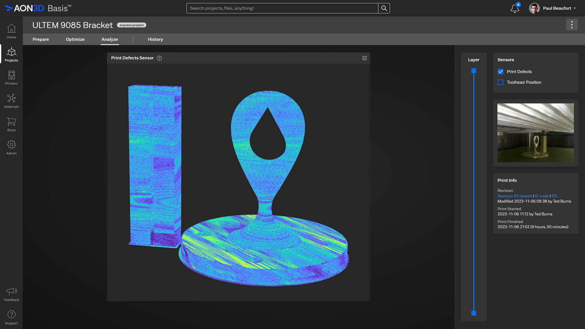The width and height of the screenshot is (585, 329).
Task: Click the search magnifier button
Action: pyautogui.click(x=384, y=8)
